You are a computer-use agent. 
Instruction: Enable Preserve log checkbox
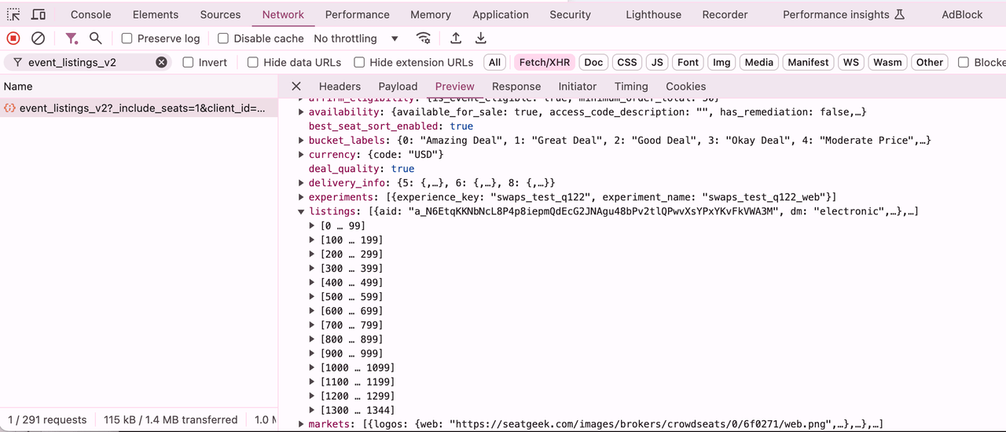(127, 38)
